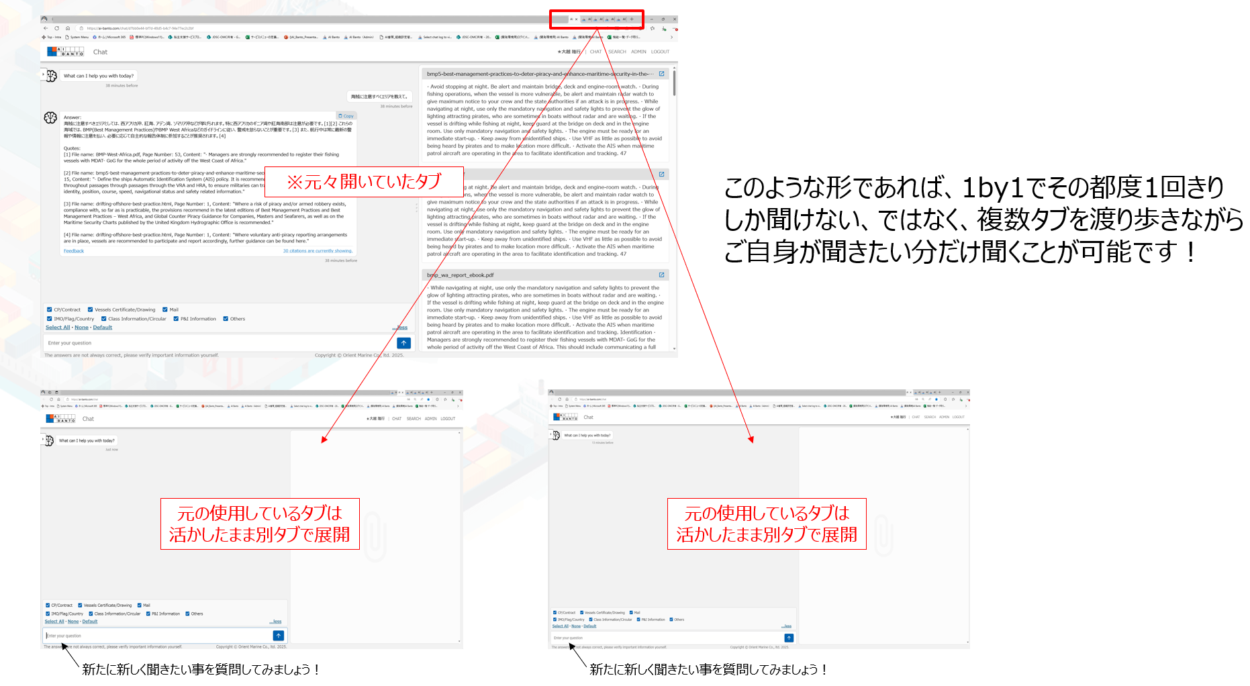Open the Feedback link below the answer
This screenshot has height=686, width=1250.
point(74,251)
